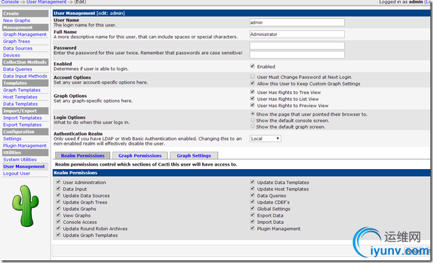433x263 pixels.
Task: Open Data Queries sidebar link
Action: (18, 69)
